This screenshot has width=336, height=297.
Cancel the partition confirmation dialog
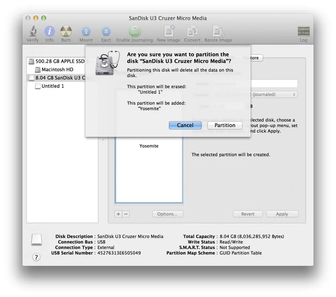[185, 125]
